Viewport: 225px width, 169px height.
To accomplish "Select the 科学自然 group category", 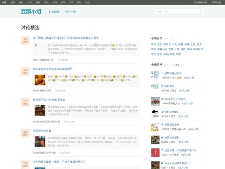I will pos(198,49).
